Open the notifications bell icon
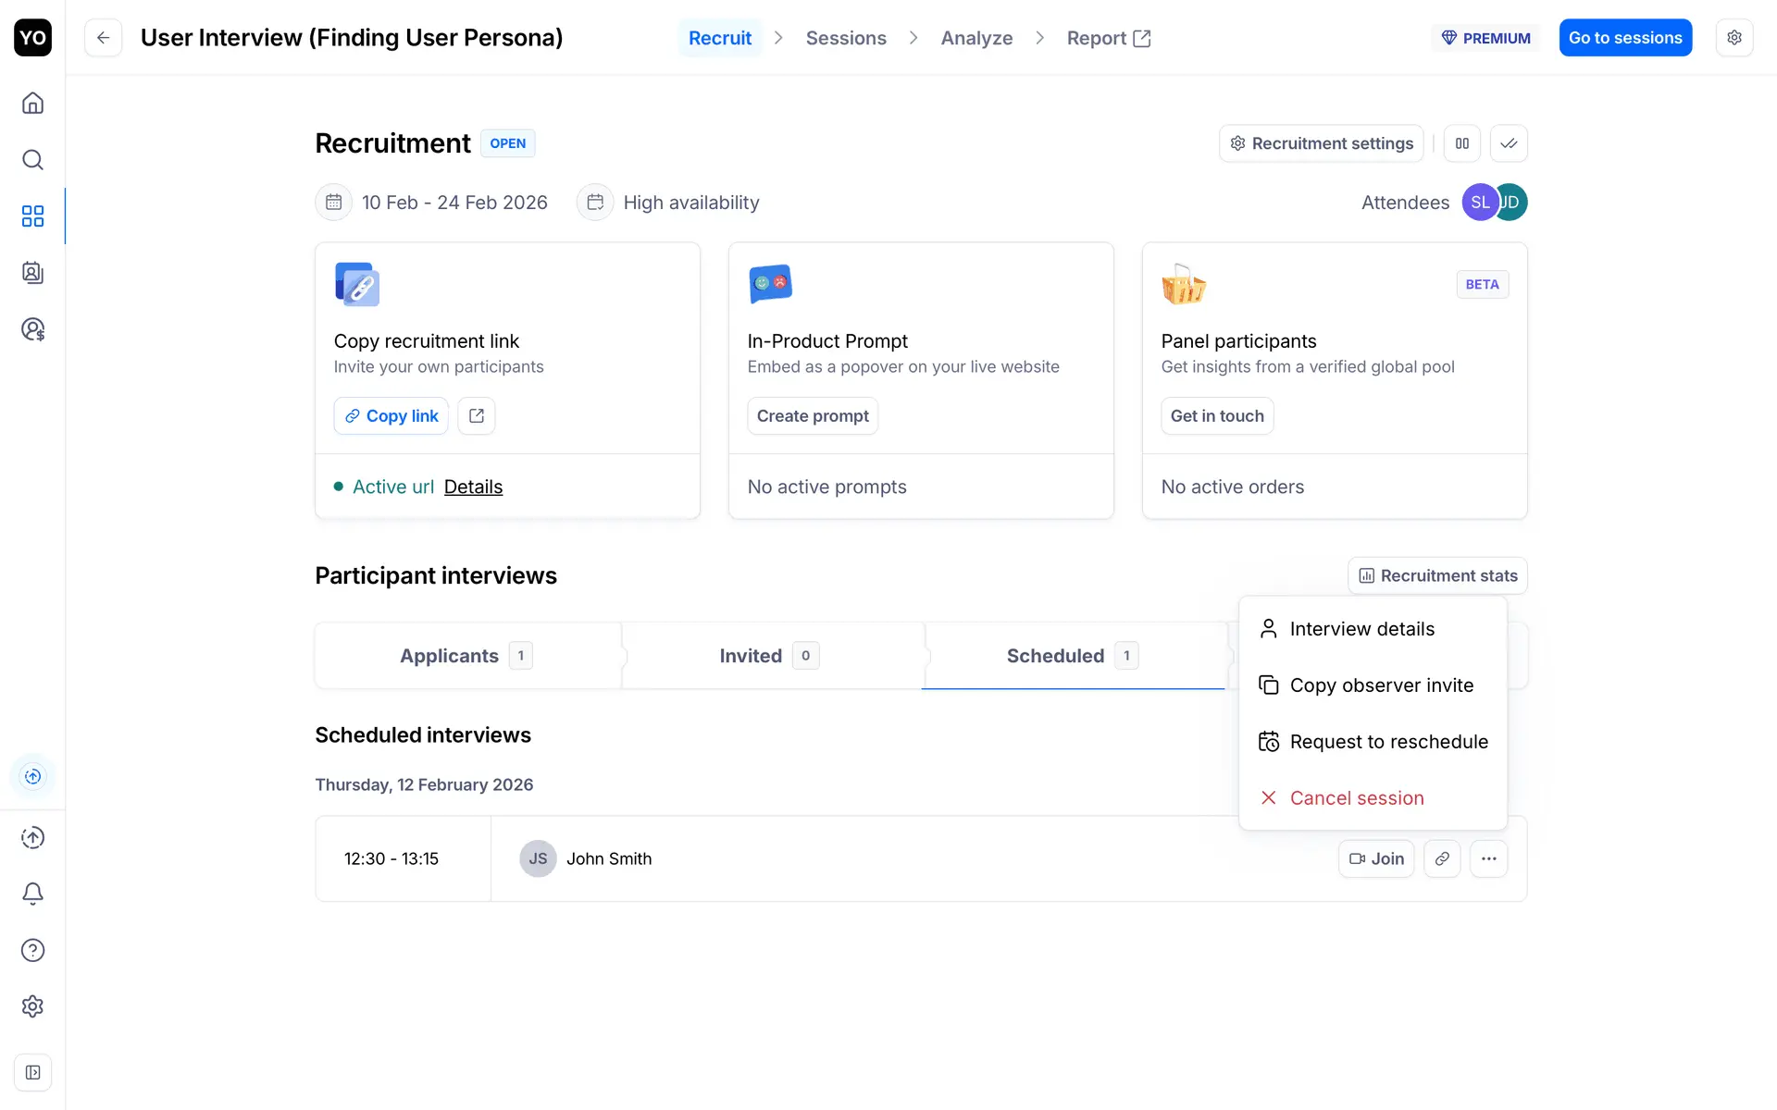1777x1110 pixels. point(32,894)
